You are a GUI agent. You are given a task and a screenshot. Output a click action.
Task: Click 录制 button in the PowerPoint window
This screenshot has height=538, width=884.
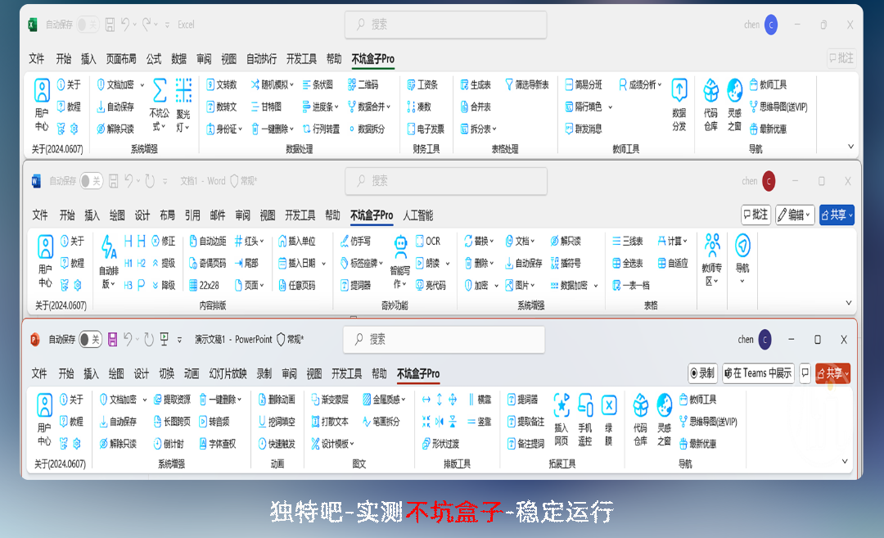pos(701,373)
